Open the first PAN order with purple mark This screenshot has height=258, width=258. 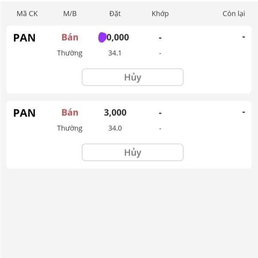[25, 38]
